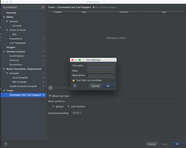The image size is (186, 148).
Task: Click the edit tool pencil icon
Action: (x=59, y=88)
